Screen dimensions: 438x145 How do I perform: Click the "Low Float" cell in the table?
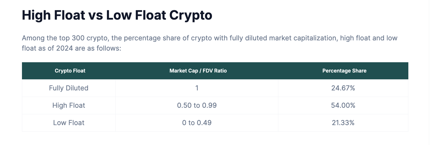(x=69, y=123)
